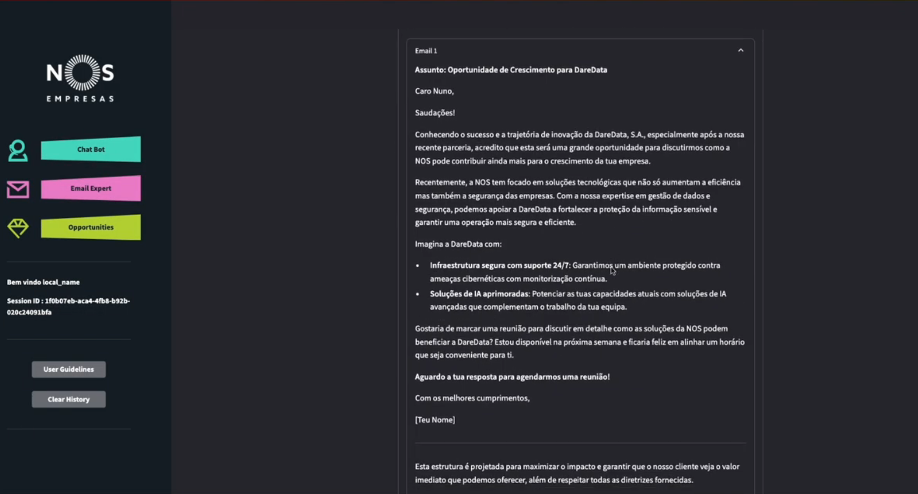
Task: Click the Soluções de IA aprimoradas bullet
Action: click(578, 300)
